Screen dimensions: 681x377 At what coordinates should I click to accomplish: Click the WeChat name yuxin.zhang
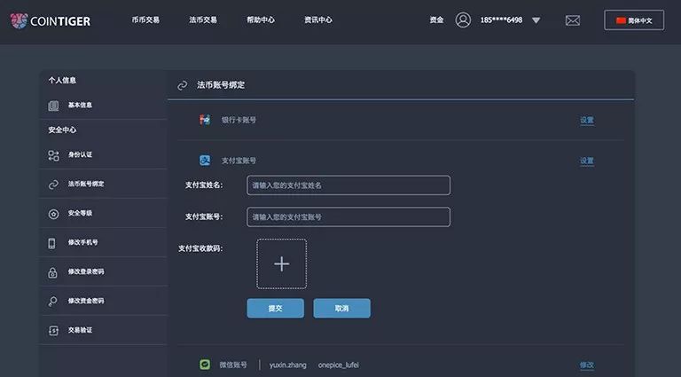point(287,365)
